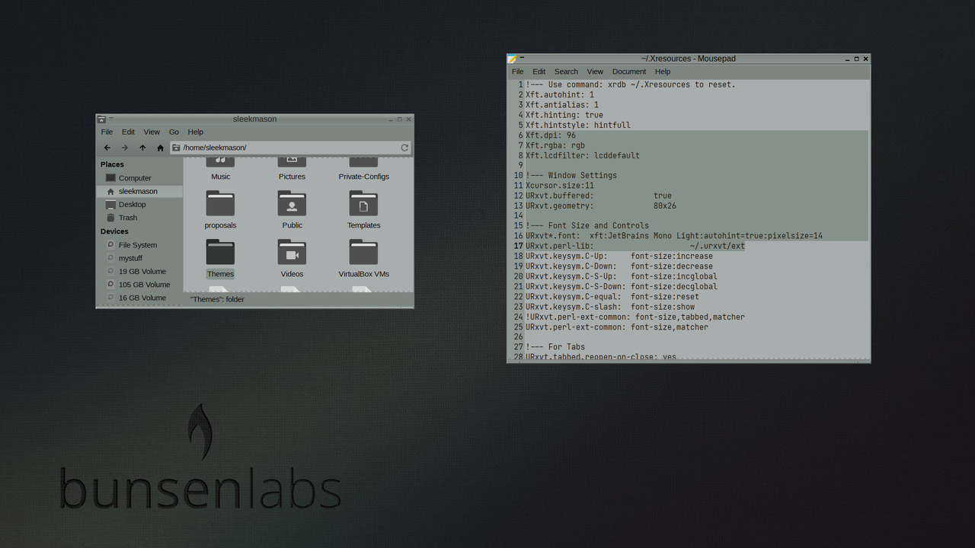The image size is (975, 548).
Task: Open the Help menu in Mousepad
Action: point(663,72)
